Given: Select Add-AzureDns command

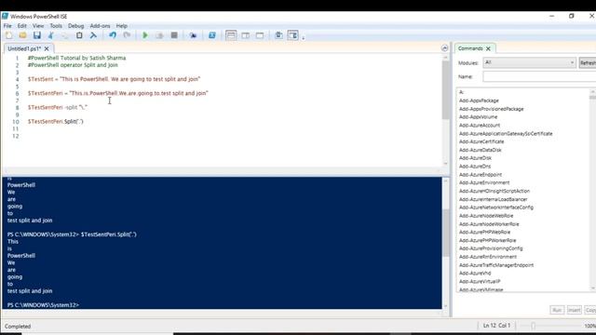Looking at the screenshot, I should click(x=475, y=167).
